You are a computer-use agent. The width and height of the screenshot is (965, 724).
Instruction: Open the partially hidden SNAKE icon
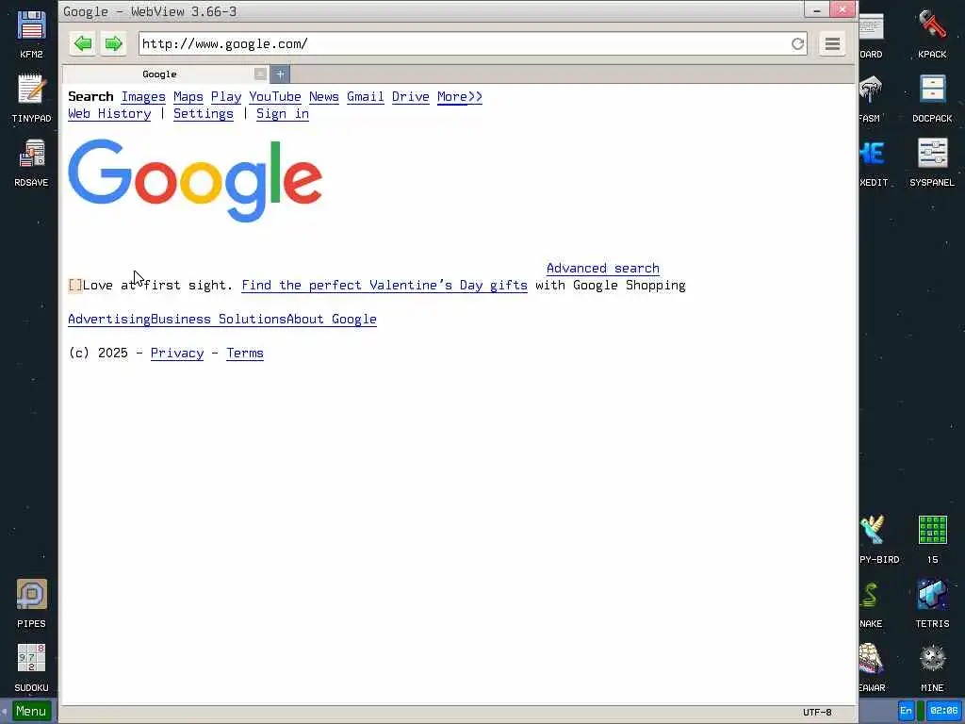coord(871,603)
